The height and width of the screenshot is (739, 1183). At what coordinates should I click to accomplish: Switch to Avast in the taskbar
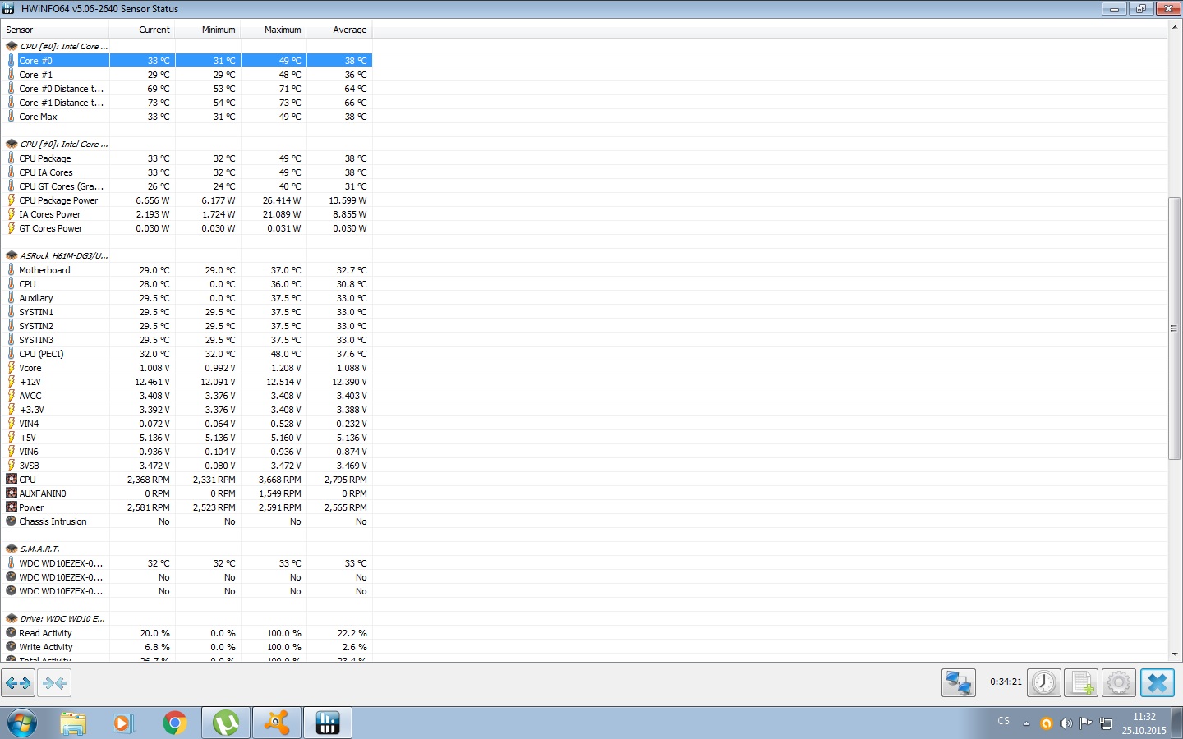tap(277, 723)
